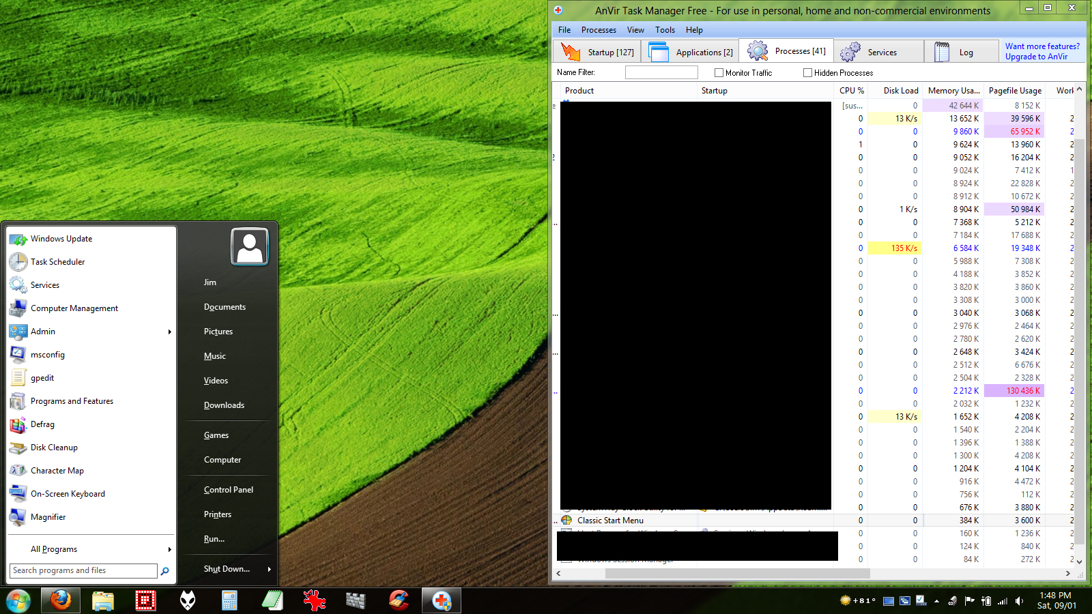
Task: Click the horizontal scrollbar left arrow
Action: (x=558, y=573)
